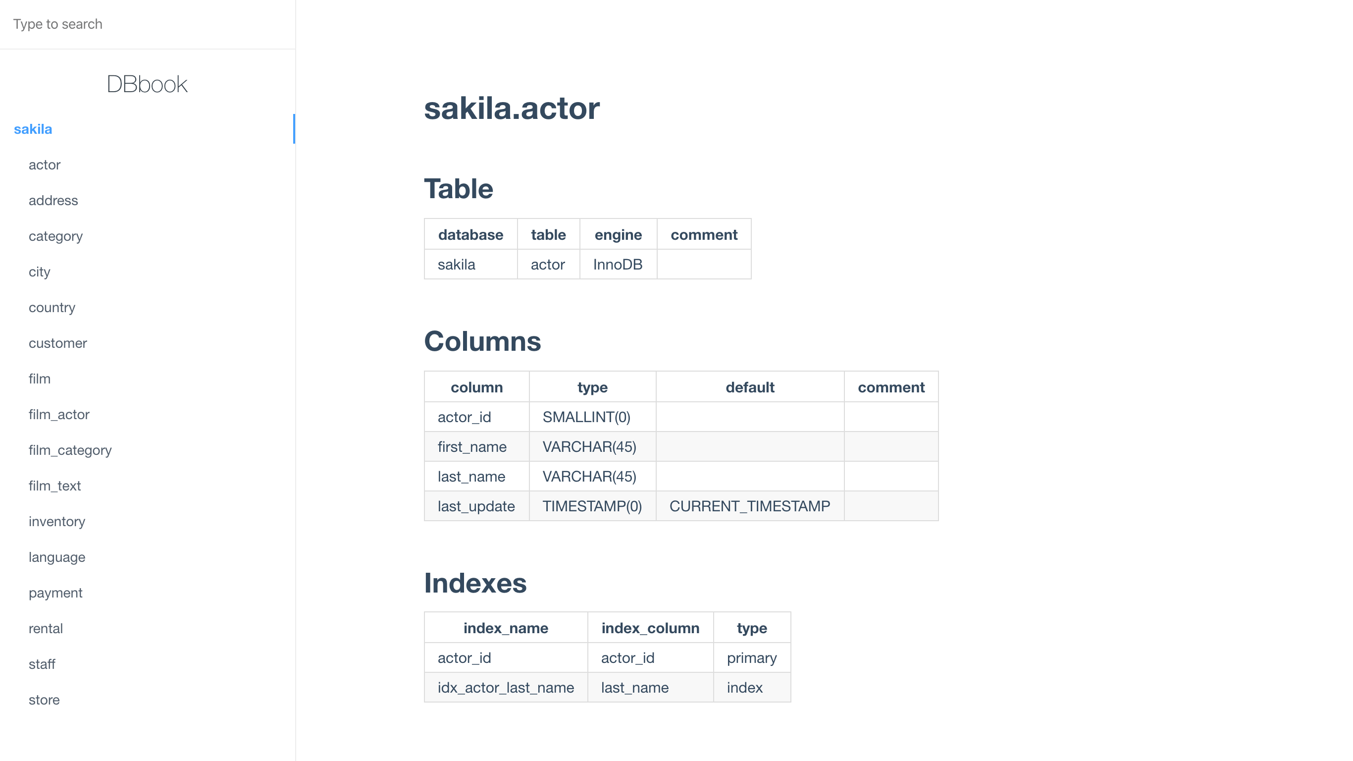Select the inventory table in sidebar

click(x=57, y=521)
